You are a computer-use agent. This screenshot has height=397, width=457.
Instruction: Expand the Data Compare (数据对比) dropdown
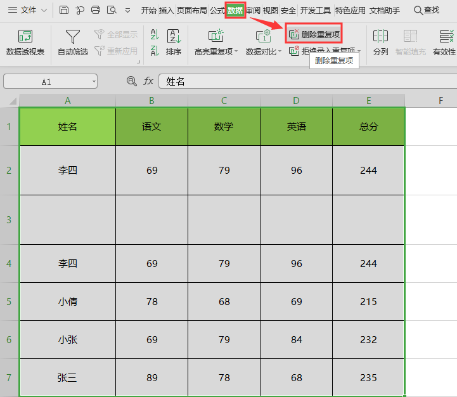click(x=281, y=52)
